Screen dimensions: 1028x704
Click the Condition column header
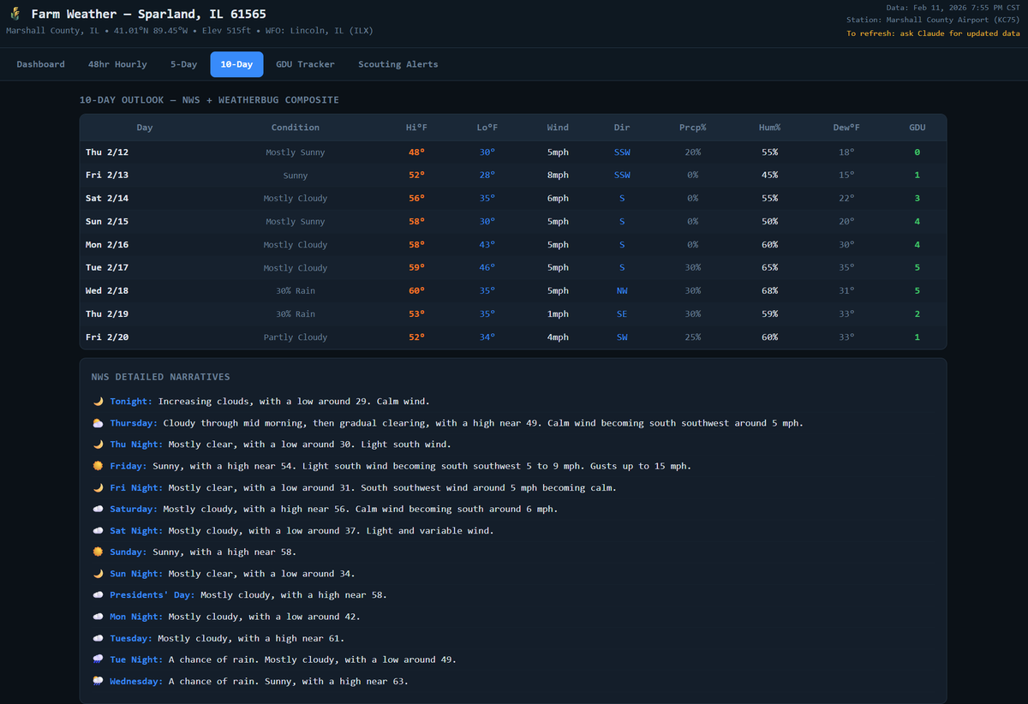tap(296, 128)
